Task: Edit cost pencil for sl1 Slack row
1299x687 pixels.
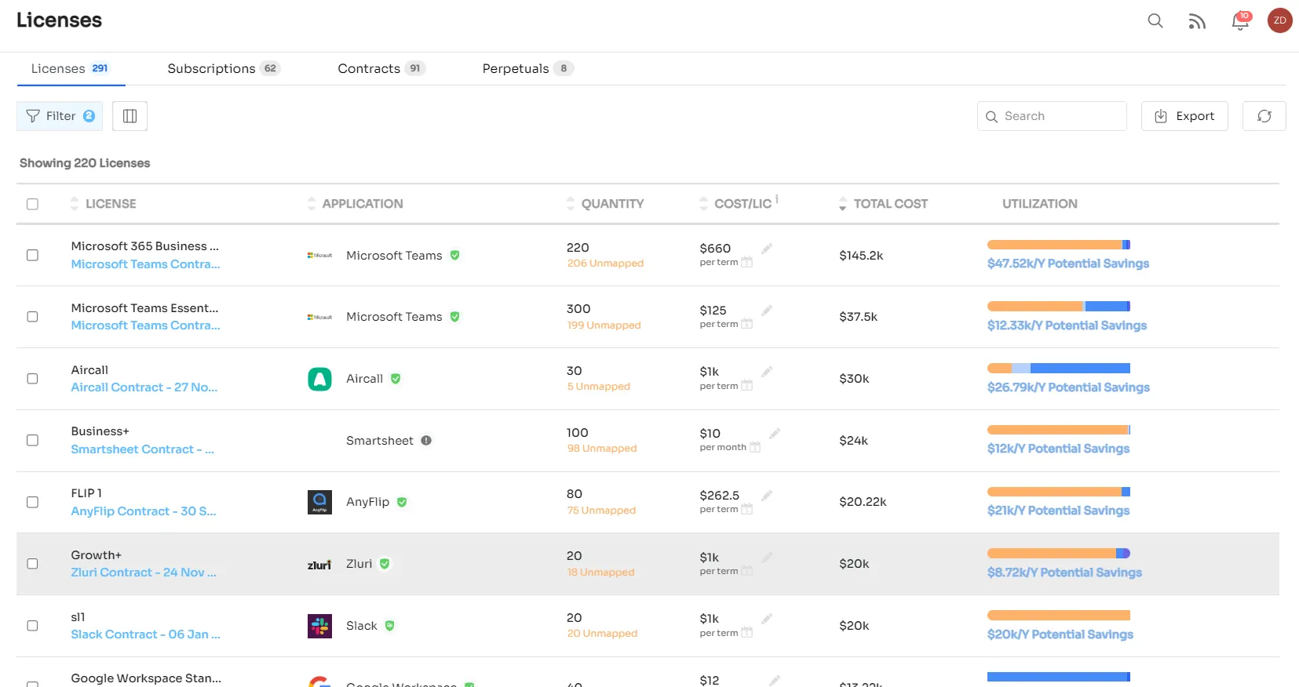Action: [767, 619]
